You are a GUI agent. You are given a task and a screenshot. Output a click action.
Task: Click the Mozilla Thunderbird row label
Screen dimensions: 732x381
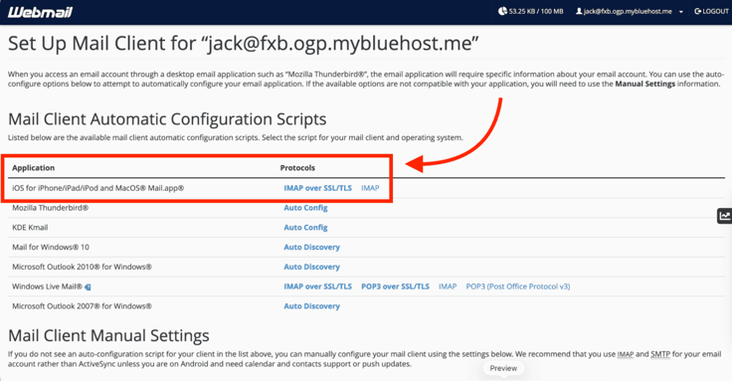pos(50,208)
